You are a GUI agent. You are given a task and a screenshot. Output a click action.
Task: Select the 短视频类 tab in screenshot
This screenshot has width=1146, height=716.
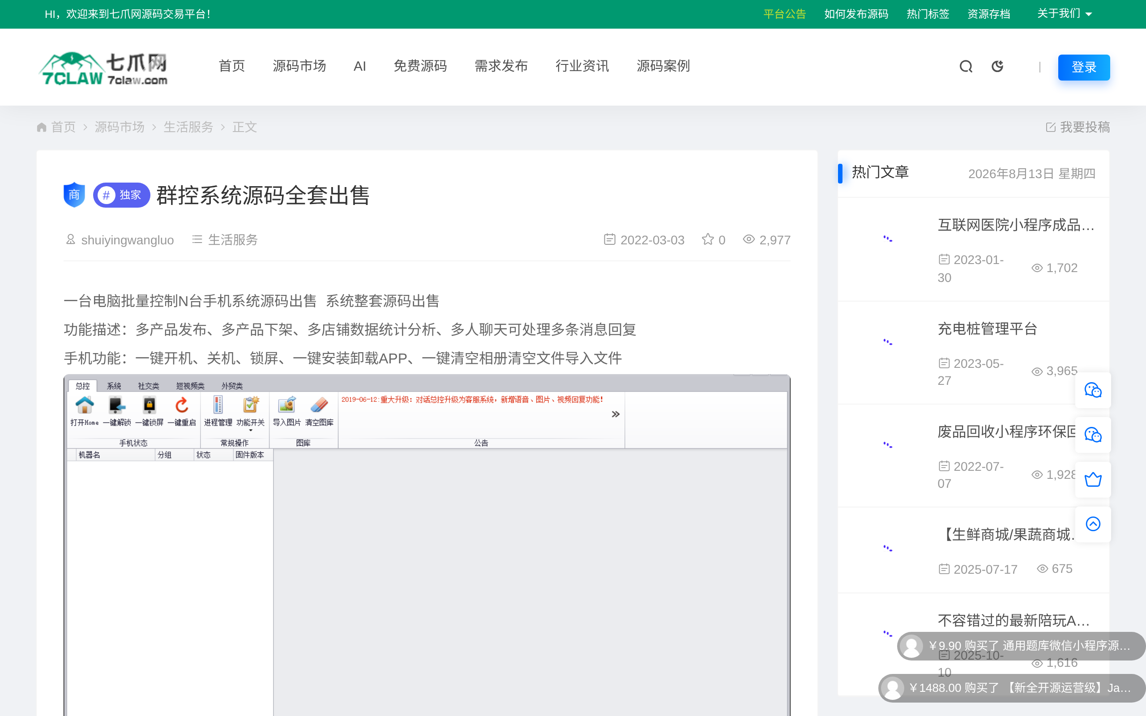(x=190, y=386)
